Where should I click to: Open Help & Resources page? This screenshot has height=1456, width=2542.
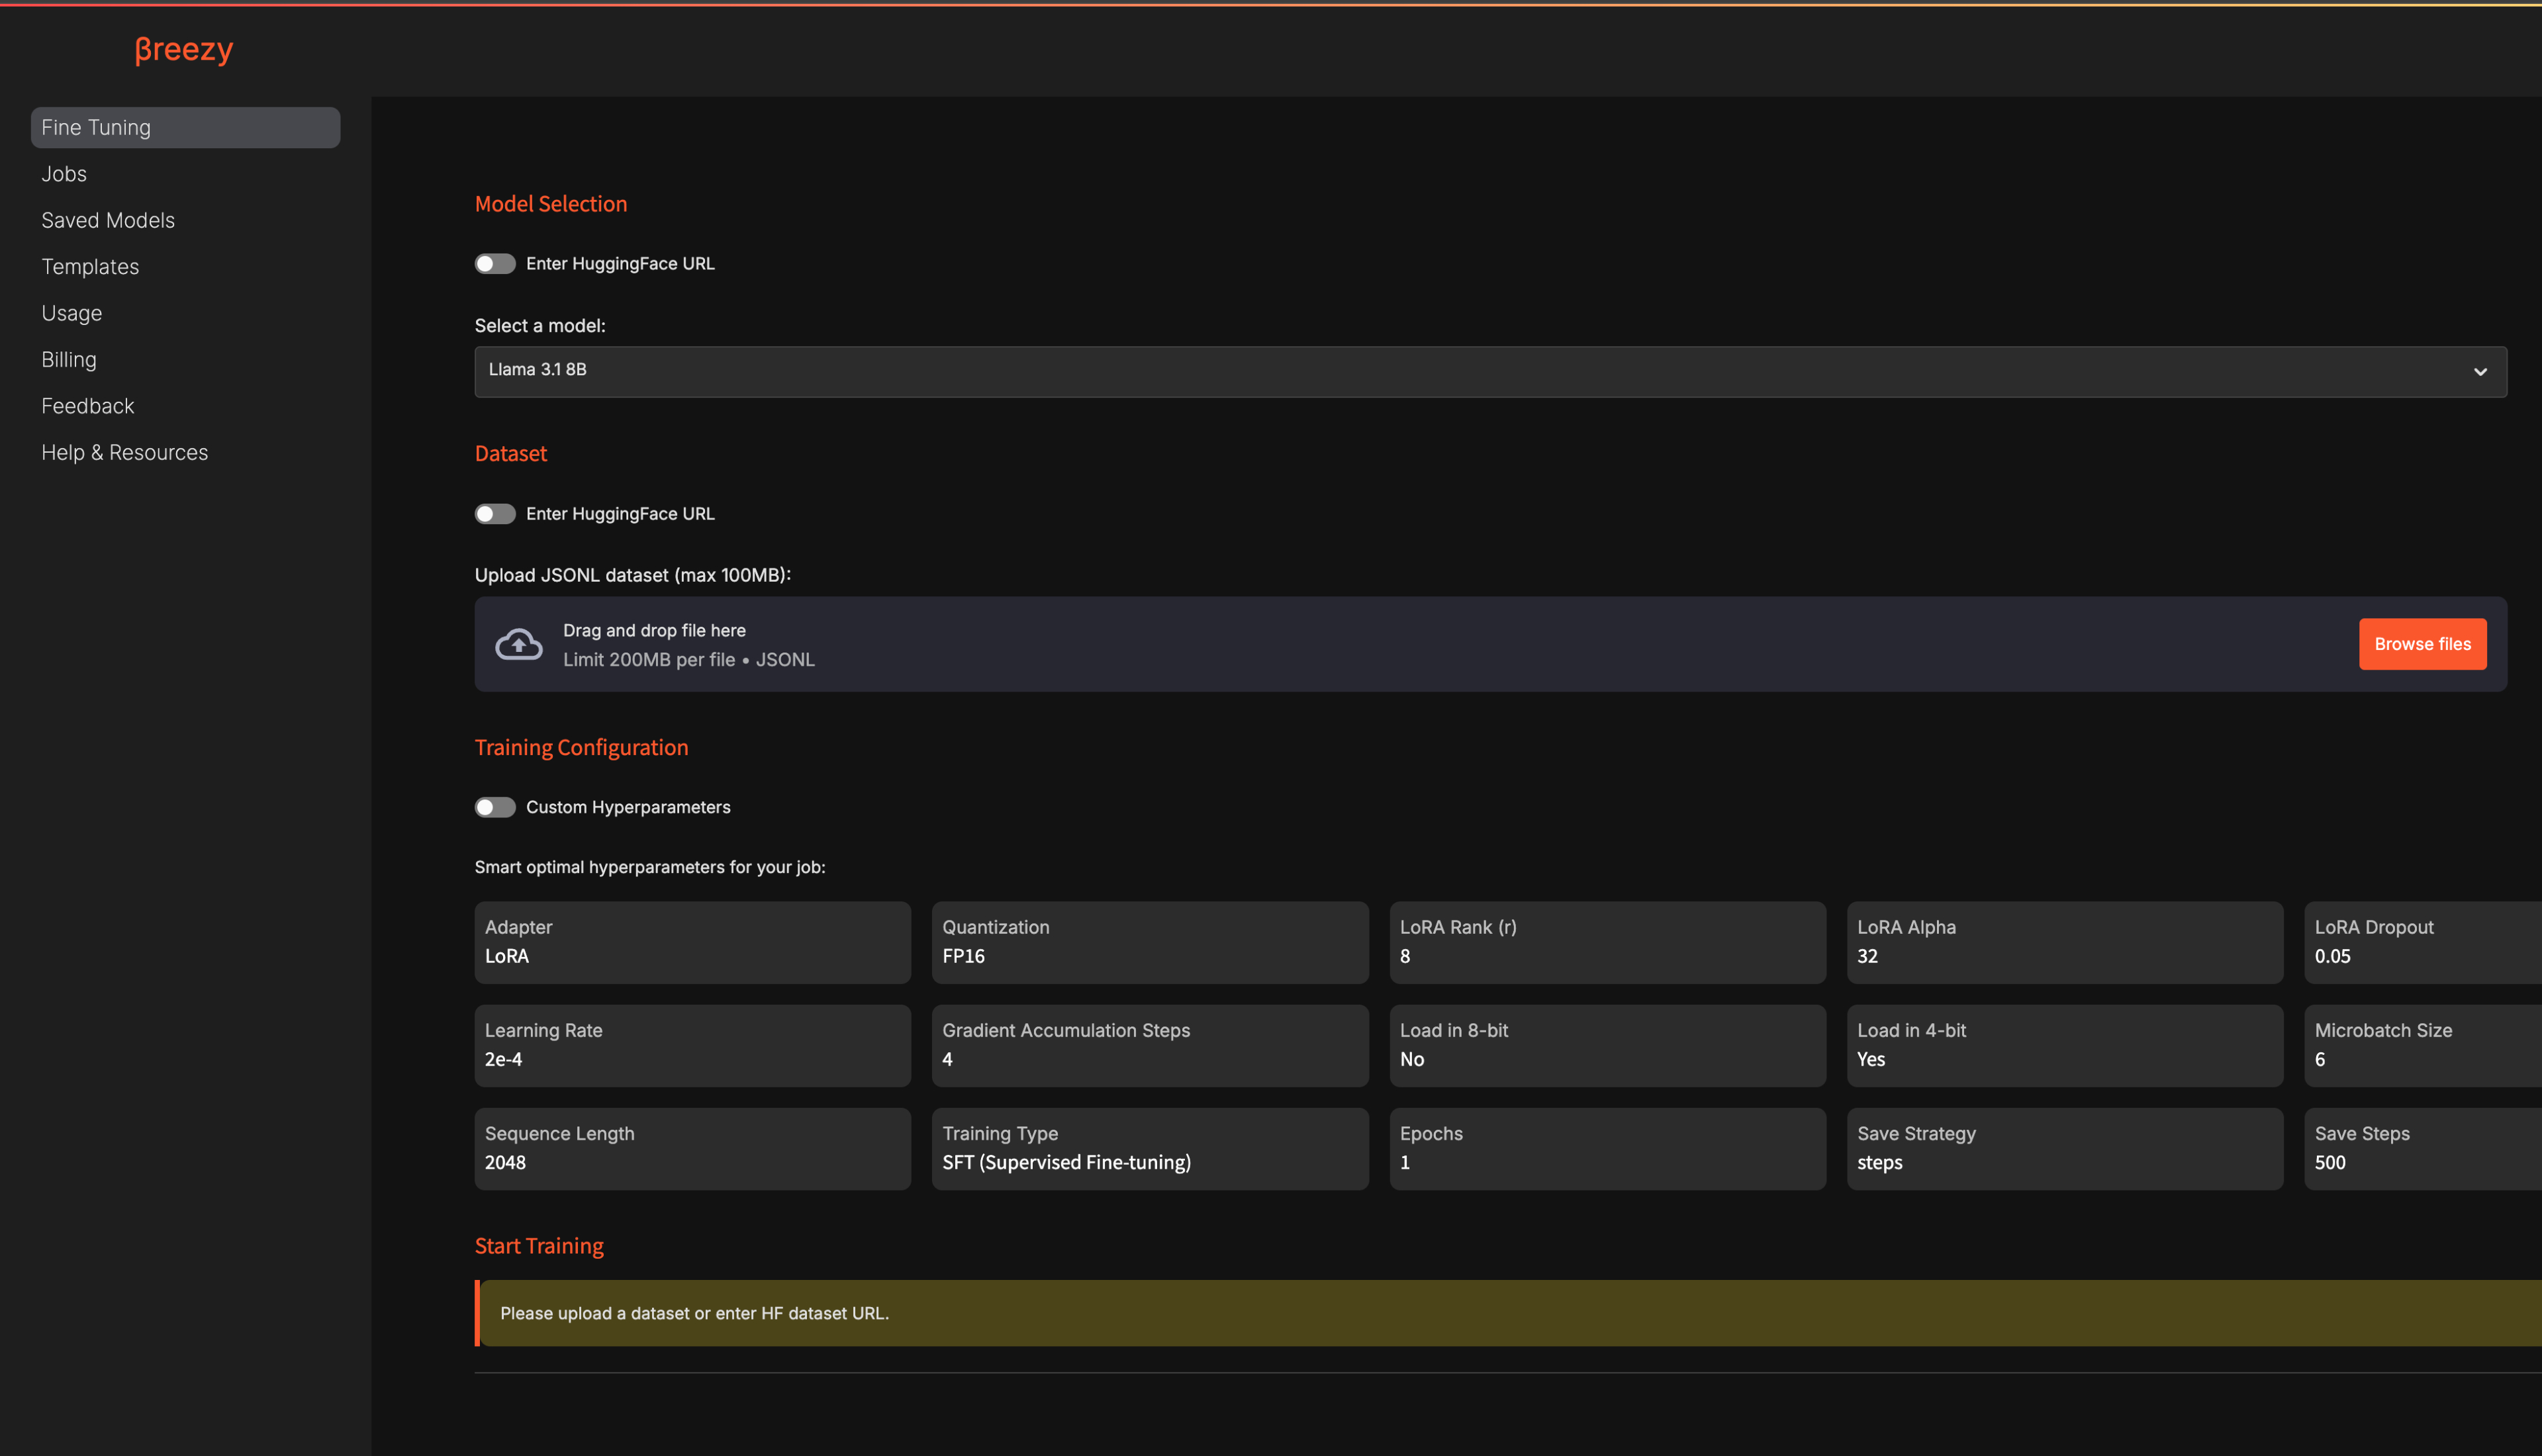(124, 453)
